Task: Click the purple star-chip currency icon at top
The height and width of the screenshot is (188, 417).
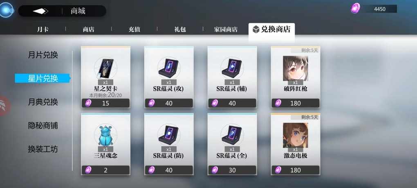Action: coord(355,9)
